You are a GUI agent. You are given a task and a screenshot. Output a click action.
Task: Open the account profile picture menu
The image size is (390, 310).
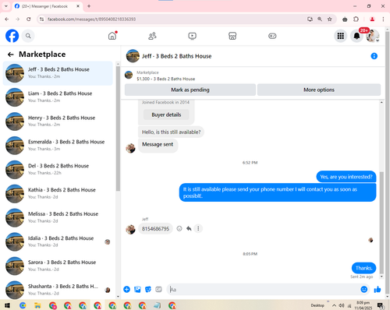372,36
